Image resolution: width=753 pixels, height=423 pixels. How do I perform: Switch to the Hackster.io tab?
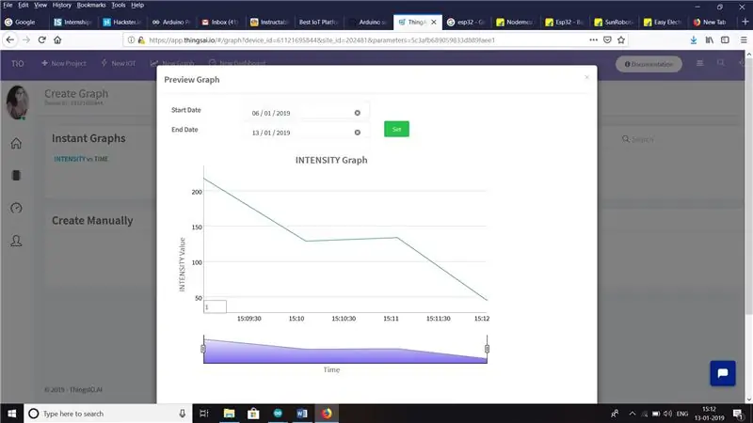122,22
